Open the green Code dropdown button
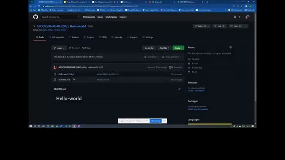 (178, 48)
